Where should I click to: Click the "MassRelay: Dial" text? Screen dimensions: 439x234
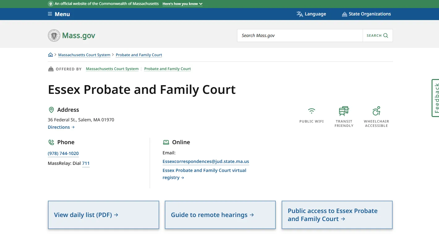pyautogui.click(x=64, y=163)
